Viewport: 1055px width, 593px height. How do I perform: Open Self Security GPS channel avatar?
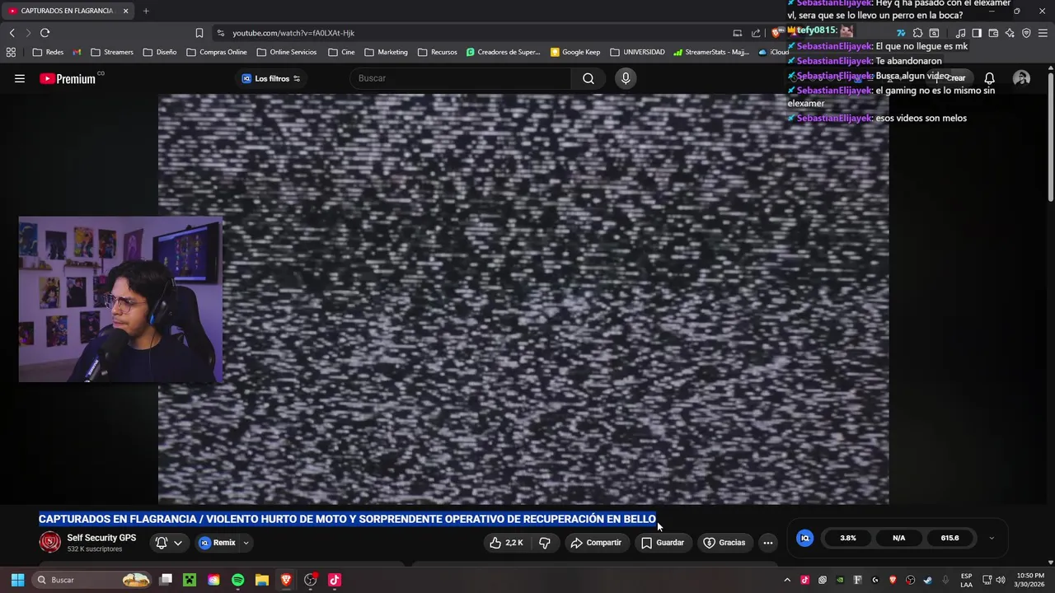[x=50, y=542]
